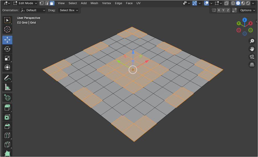Toggle X axis mirror

click(x=219, y=10)
